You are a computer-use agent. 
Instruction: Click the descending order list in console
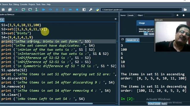pos(161,90)
